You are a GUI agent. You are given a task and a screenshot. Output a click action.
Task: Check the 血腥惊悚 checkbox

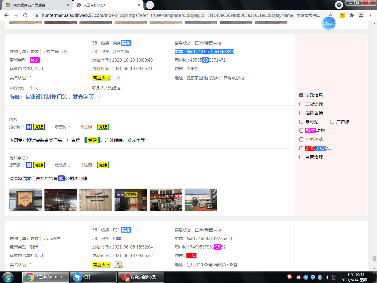[301, 104]
